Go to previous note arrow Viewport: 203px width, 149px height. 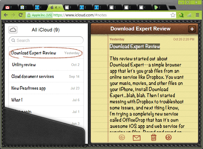pos(122,137)
